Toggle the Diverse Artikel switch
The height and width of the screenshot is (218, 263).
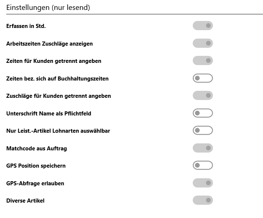coord(203,200)
